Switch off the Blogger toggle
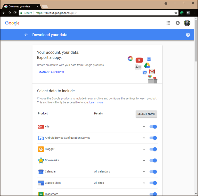The height and width of the screenshot is (196, 198). tap(153, 149)
